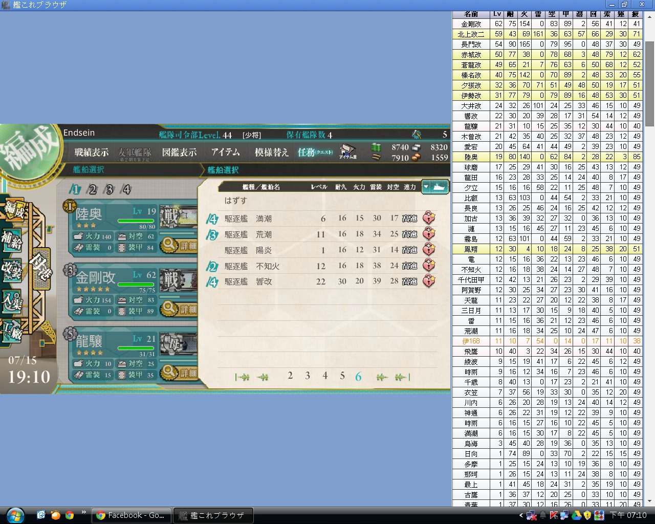Show hidden system tray icons arrow

pyautogui.click(x=521, y=515)
